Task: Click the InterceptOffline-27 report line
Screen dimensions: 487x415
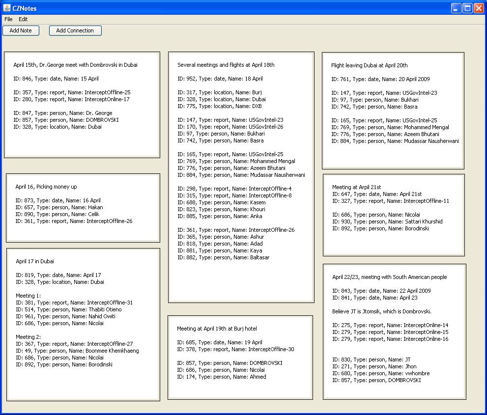Action: point(74,344)
